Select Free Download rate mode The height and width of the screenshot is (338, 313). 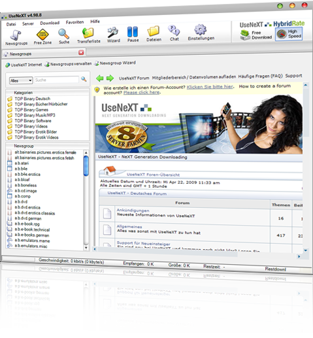[256, 35]
